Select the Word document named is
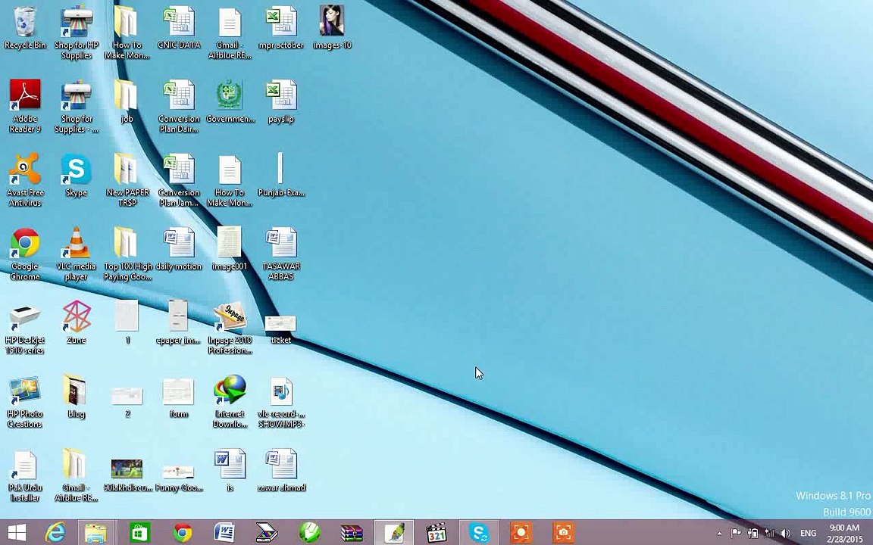 point(230,471)
